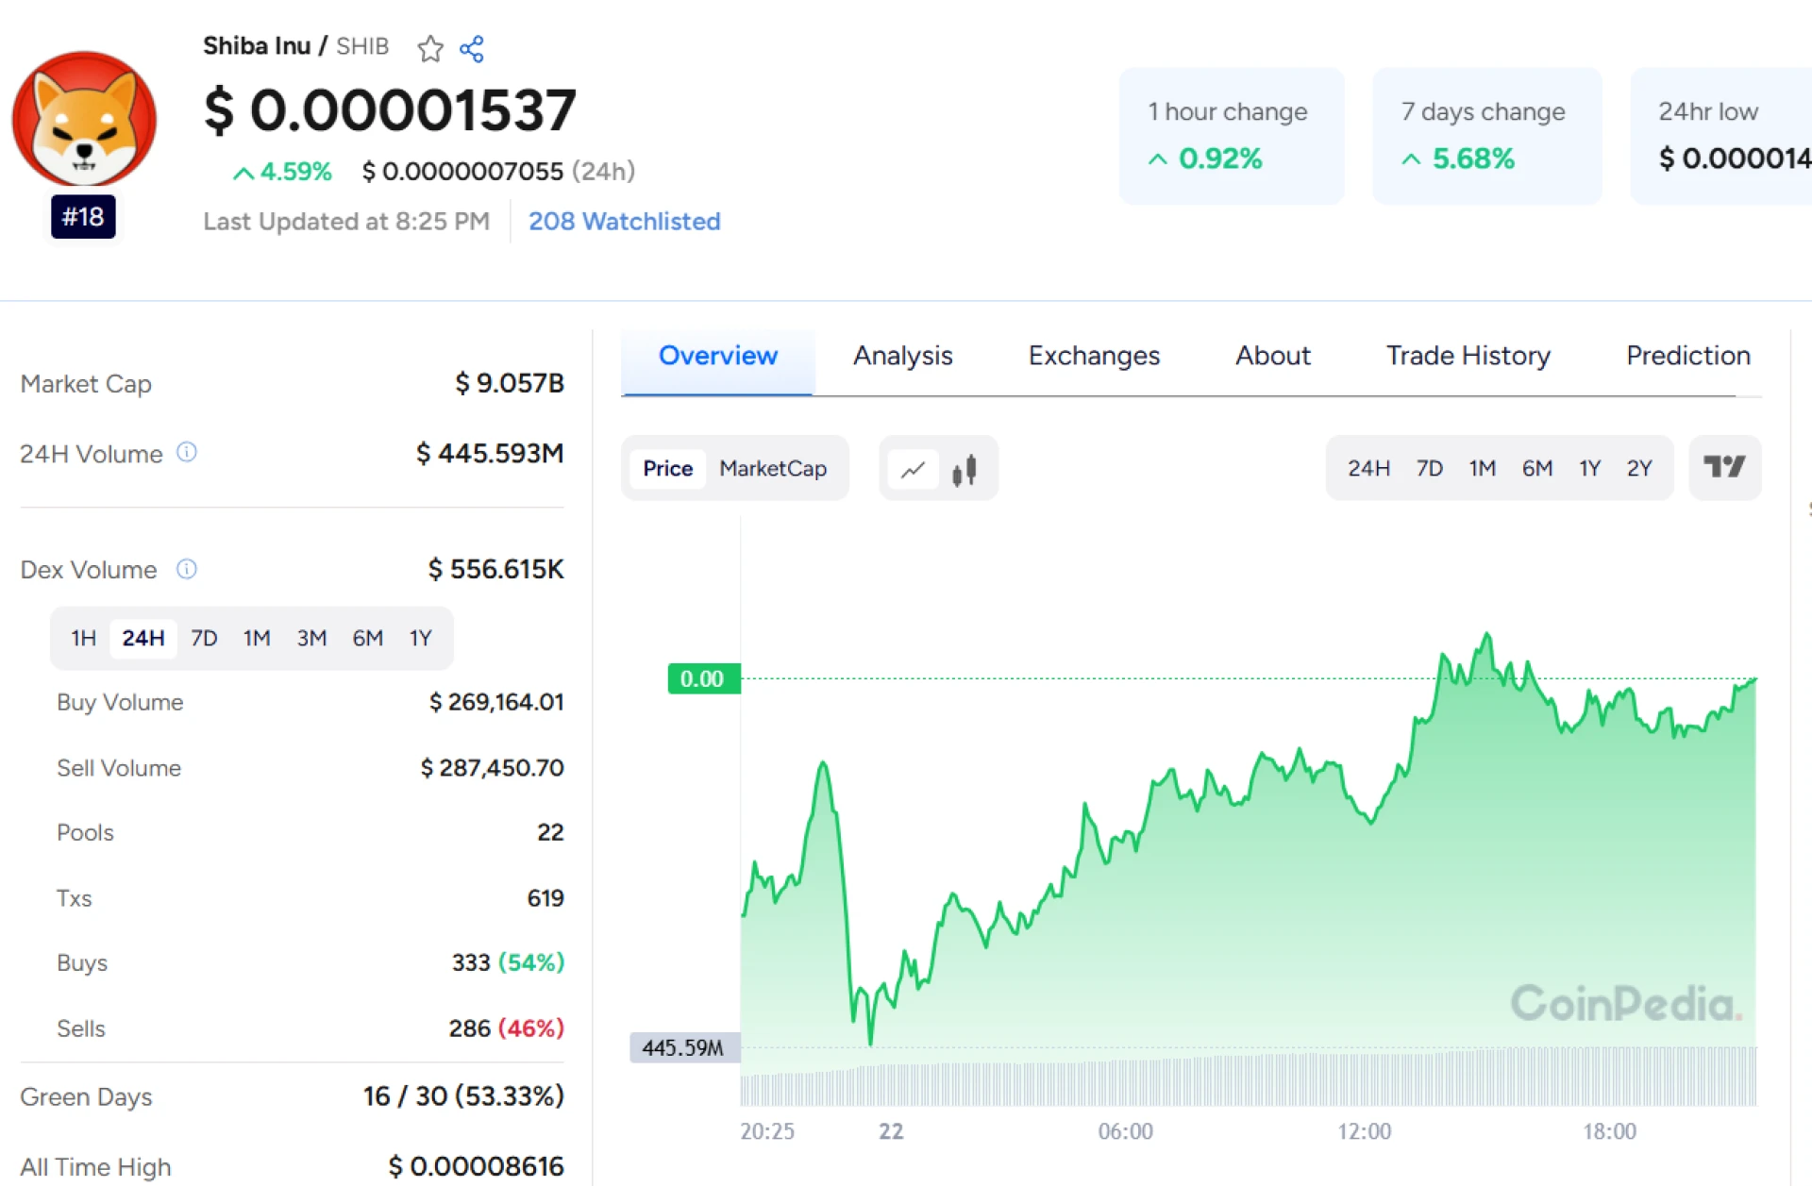
Task: Set Dex Volume period to 3M
Action: pos(311,639)
